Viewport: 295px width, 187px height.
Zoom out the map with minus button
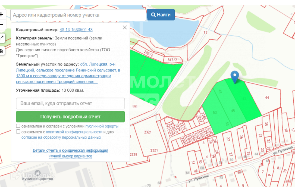tap(2, 24)
